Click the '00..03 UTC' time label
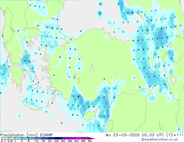The width and height of the screenshot is (184, 142). coord(153,135)
